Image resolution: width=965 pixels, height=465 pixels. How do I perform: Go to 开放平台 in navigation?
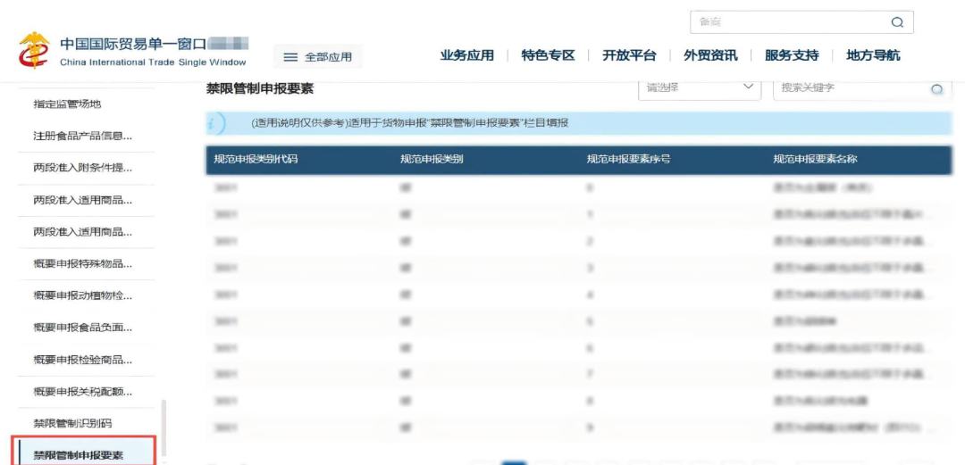(629, 55)
